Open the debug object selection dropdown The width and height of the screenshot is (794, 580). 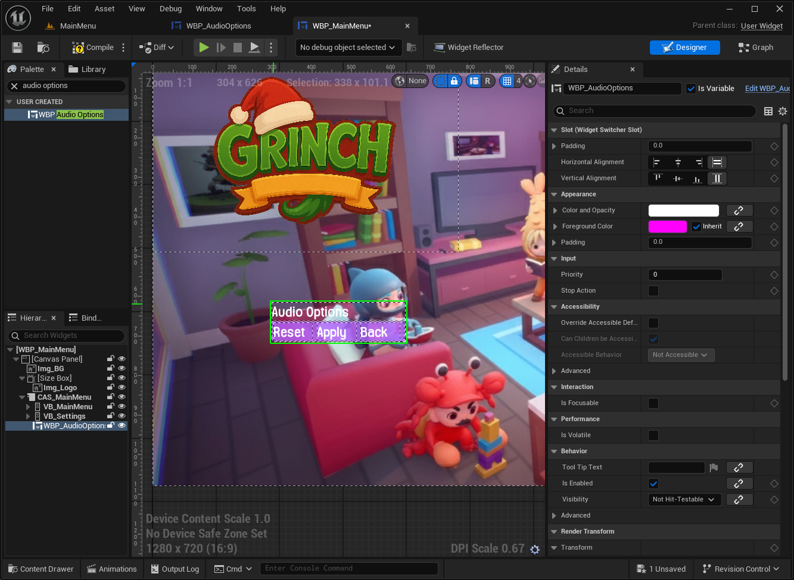click(x=347, y=48)
